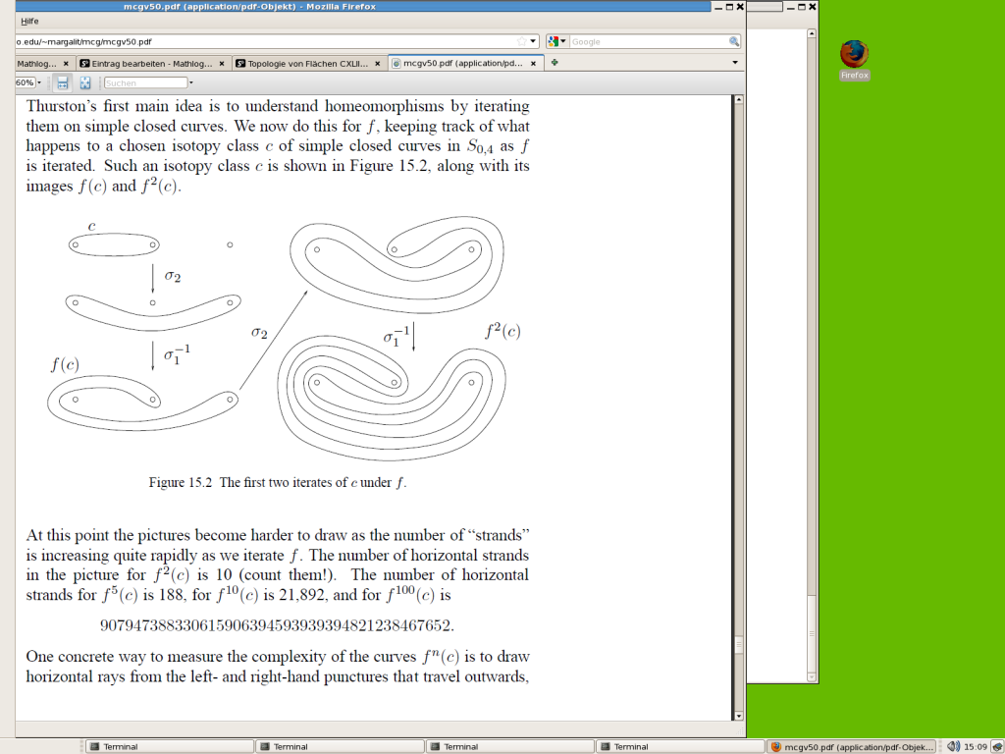Bookmark page with star icon in URL bar
Viewport: 1005px width, 754px height.
(521, 42)
